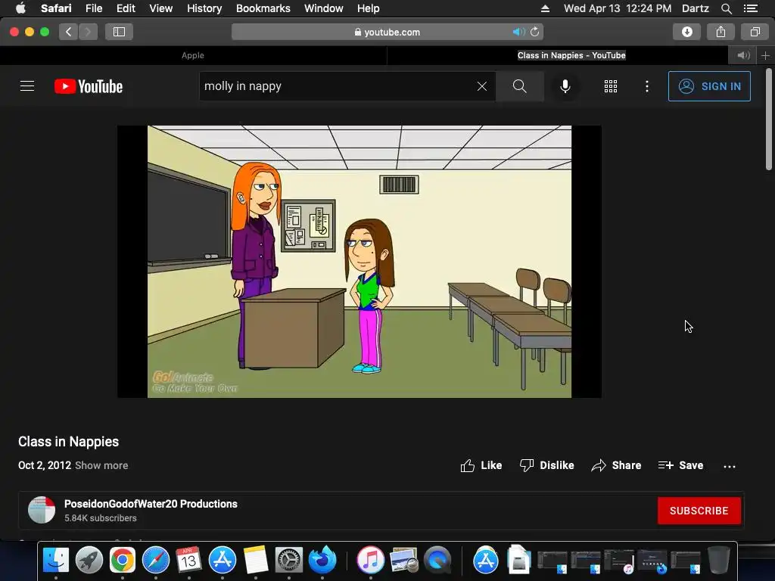
Task: Start voice search with the microphone icon
Action: click(x=565, y=86)
